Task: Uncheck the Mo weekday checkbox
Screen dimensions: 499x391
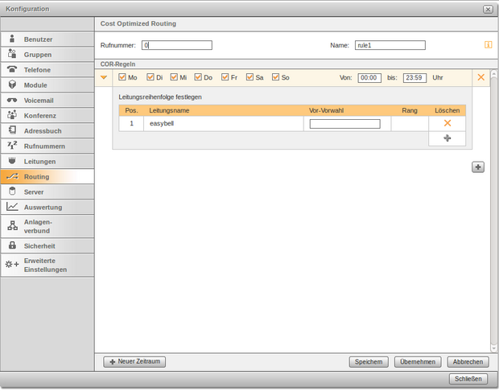Action: [x=122, y=77]
